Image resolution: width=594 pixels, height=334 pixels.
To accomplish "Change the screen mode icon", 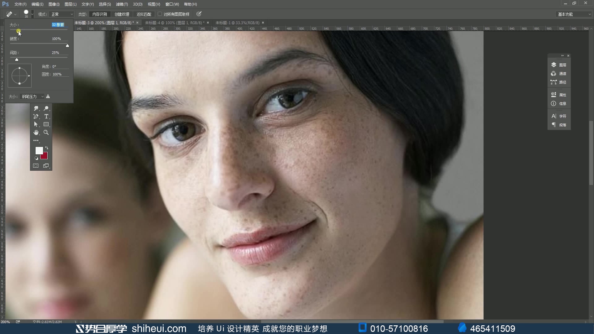I will (x=46, y=166).
